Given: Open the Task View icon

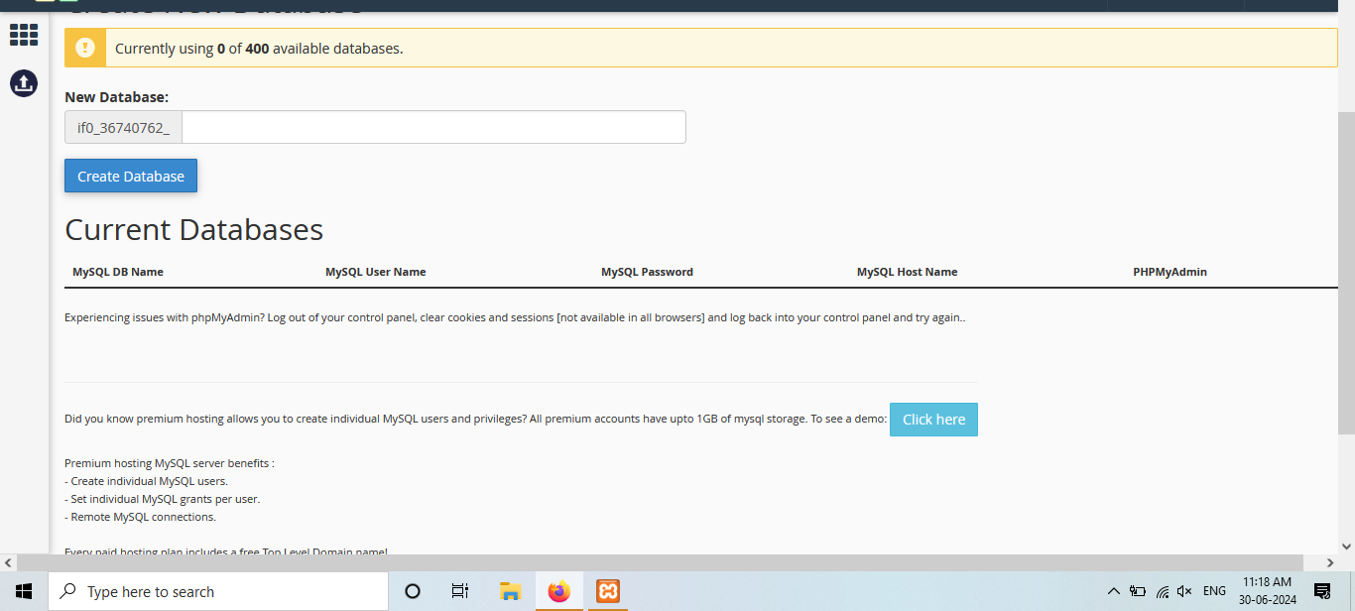Looking at the screenshot, I should pos(460,591).
